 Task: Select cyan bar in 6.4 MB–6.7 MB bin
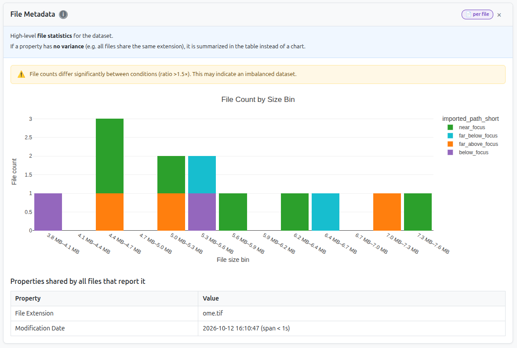(x=325, y=212)
